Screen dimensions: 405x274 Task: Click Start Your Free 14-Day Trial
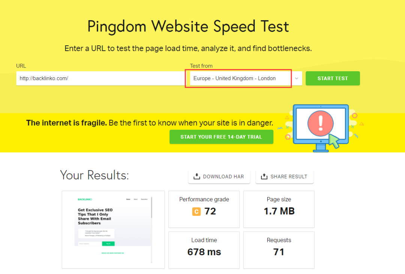[221, 137]
